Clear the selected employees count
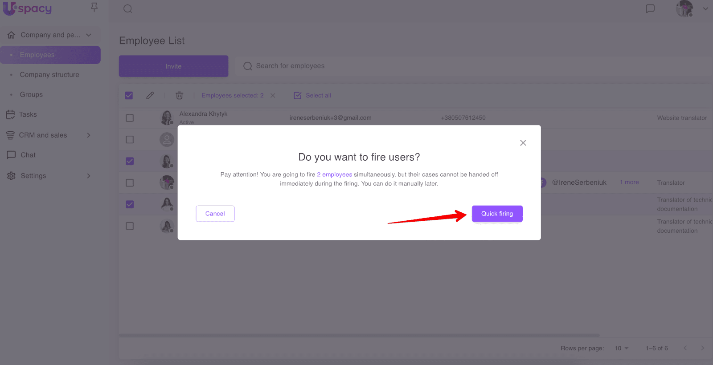This screenshot has width=713, height=365. (273, 95)
